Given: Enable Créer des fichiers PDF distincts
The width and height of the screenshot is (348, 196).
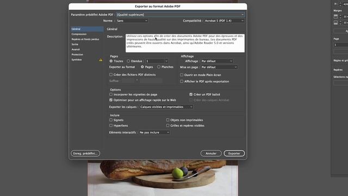Looking at the screenshot, I should 111,75.
